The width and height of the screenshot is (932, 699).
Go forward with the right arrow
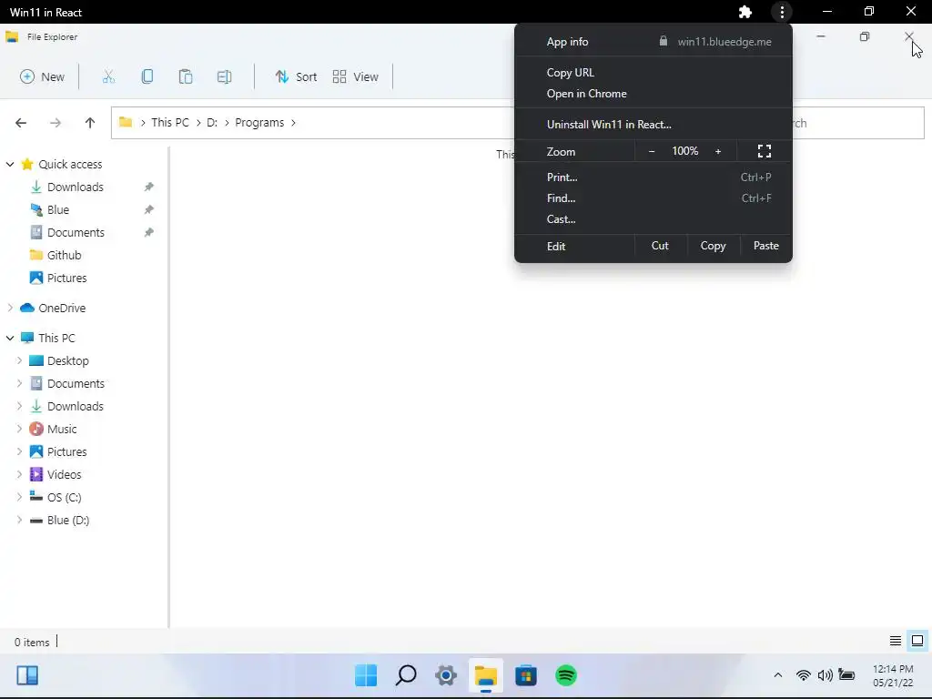[56, 123]
